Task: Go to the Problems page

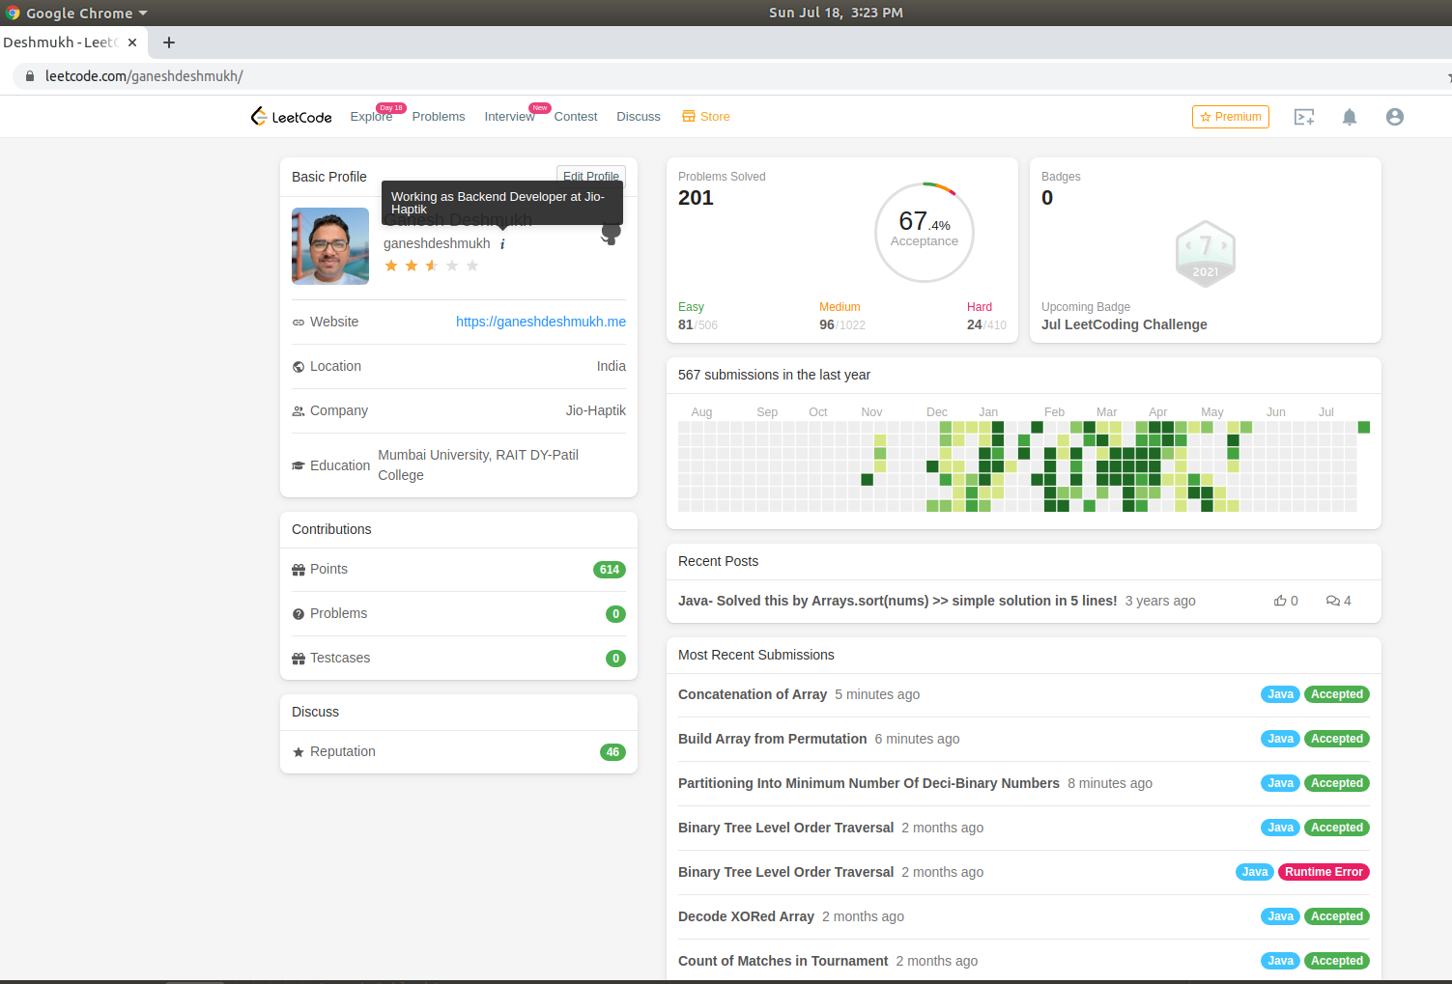Action: (x=438, y=117)
